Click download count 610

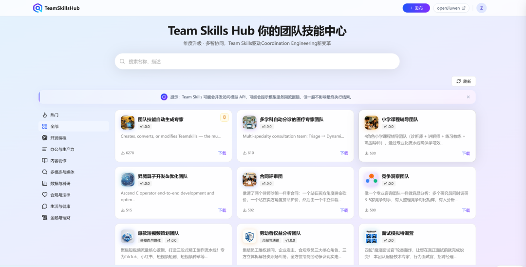pos(248,153)
